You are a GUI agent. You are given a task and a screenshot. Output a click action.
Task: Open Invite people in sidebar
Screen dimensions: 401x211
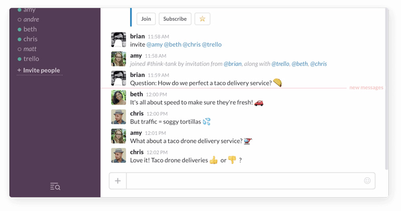(x=39, y=70)
